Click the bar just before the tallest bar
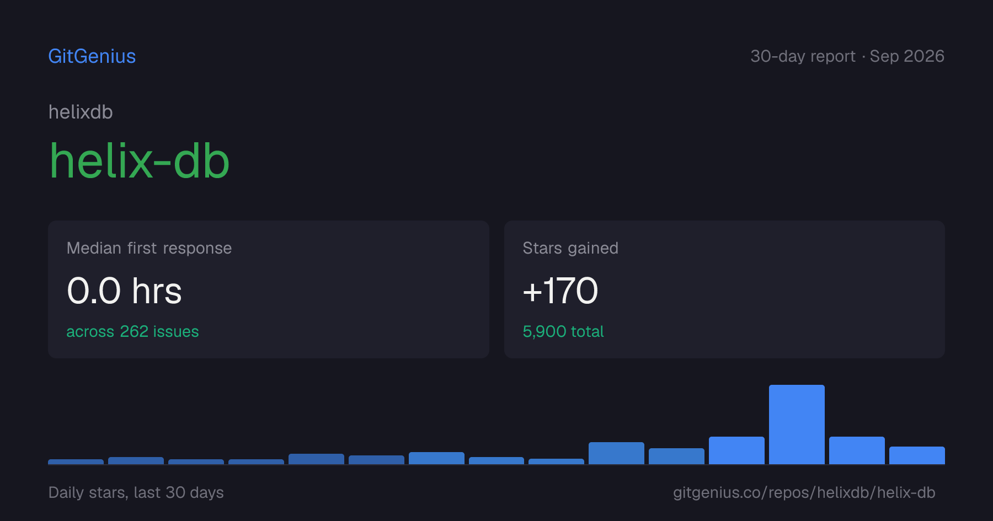Screen dimensions: 993x521 pyautogui.click(x=736, y=450)
